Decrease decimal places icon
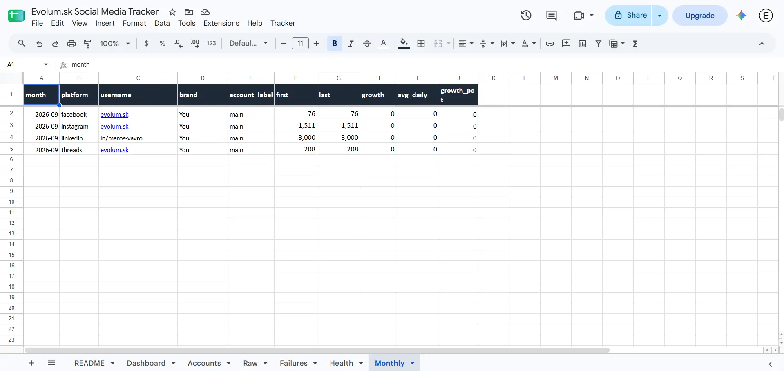The image size is (784, 371). click(x=179, y=44)
